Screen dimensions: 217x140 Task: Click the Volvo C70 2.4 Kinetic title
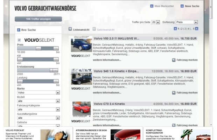click(109, 104)
